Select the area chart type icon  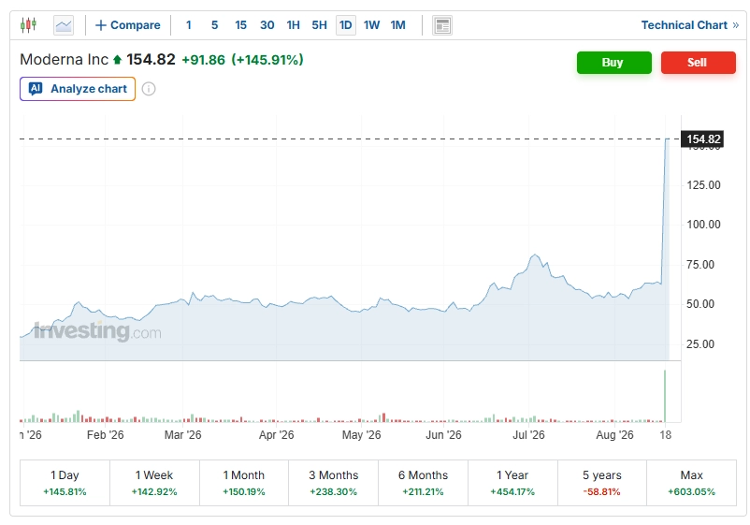click(x=64, y=25)
